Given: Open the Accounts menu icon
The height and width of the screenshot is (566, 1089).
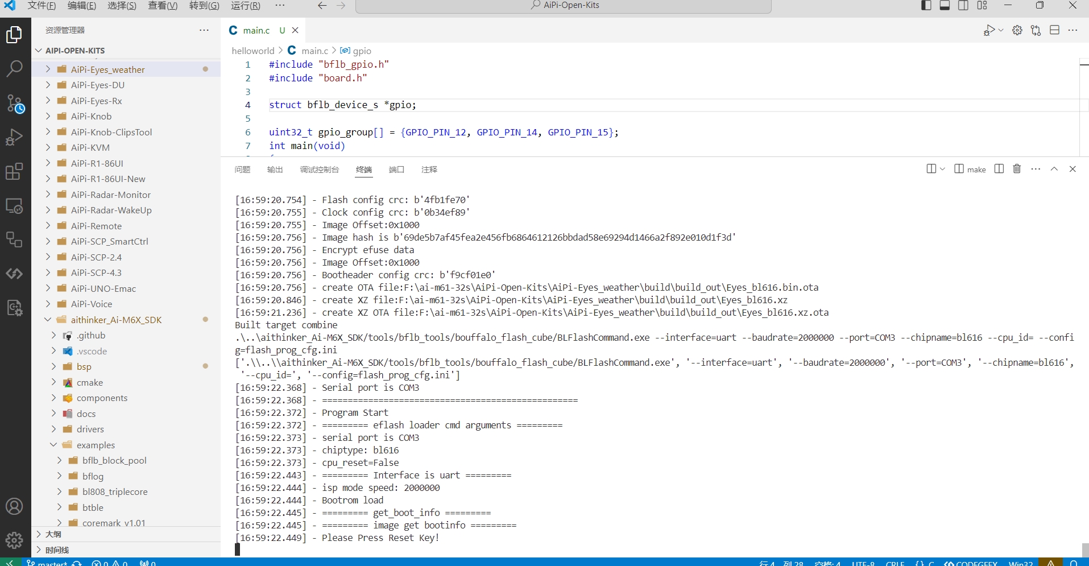Looking at the screenshot, I should click(14, 506).
